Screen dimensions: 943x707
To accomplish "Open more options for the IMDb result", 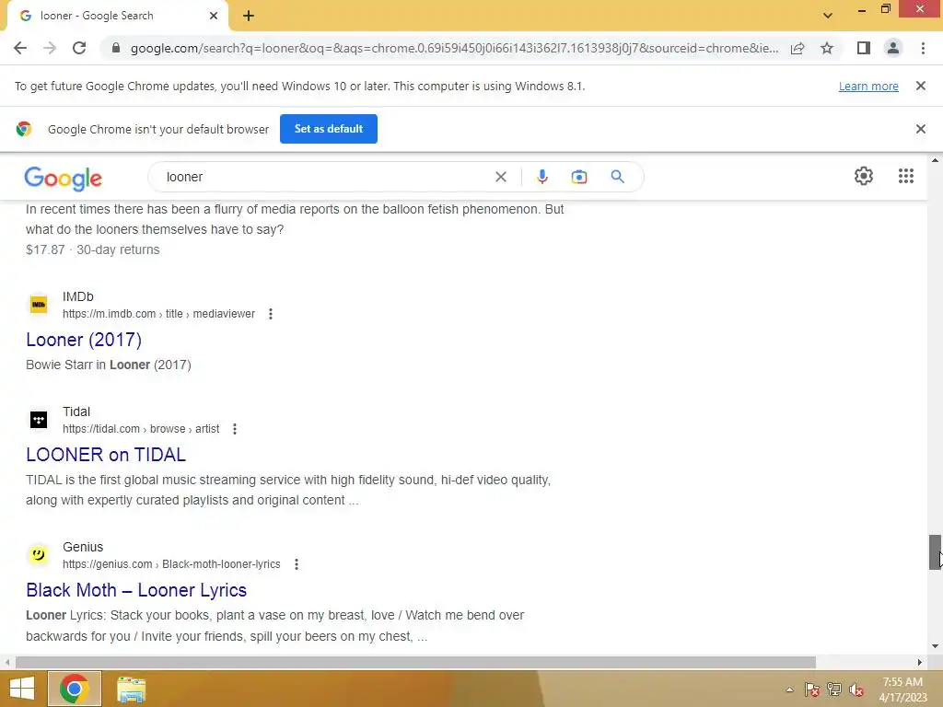I will 271,314.
